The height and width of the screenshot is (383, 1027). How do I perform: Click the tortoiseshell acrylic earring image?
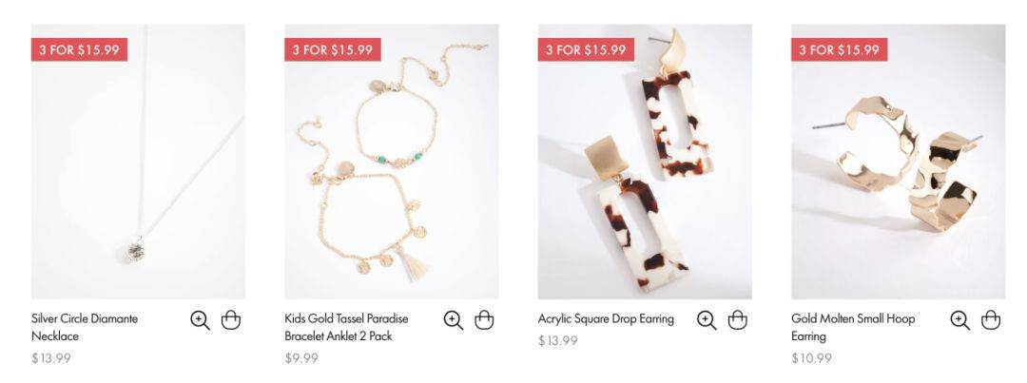coord(645,162)
